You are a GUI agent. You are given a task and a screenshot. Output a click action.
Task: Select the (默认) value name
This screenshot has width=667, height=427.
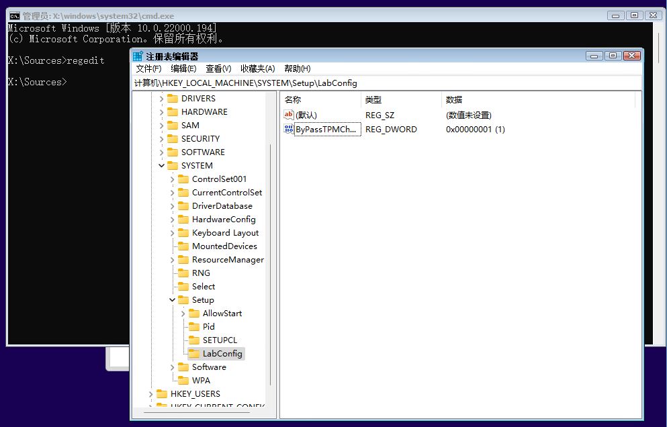[x=306, y=115]
